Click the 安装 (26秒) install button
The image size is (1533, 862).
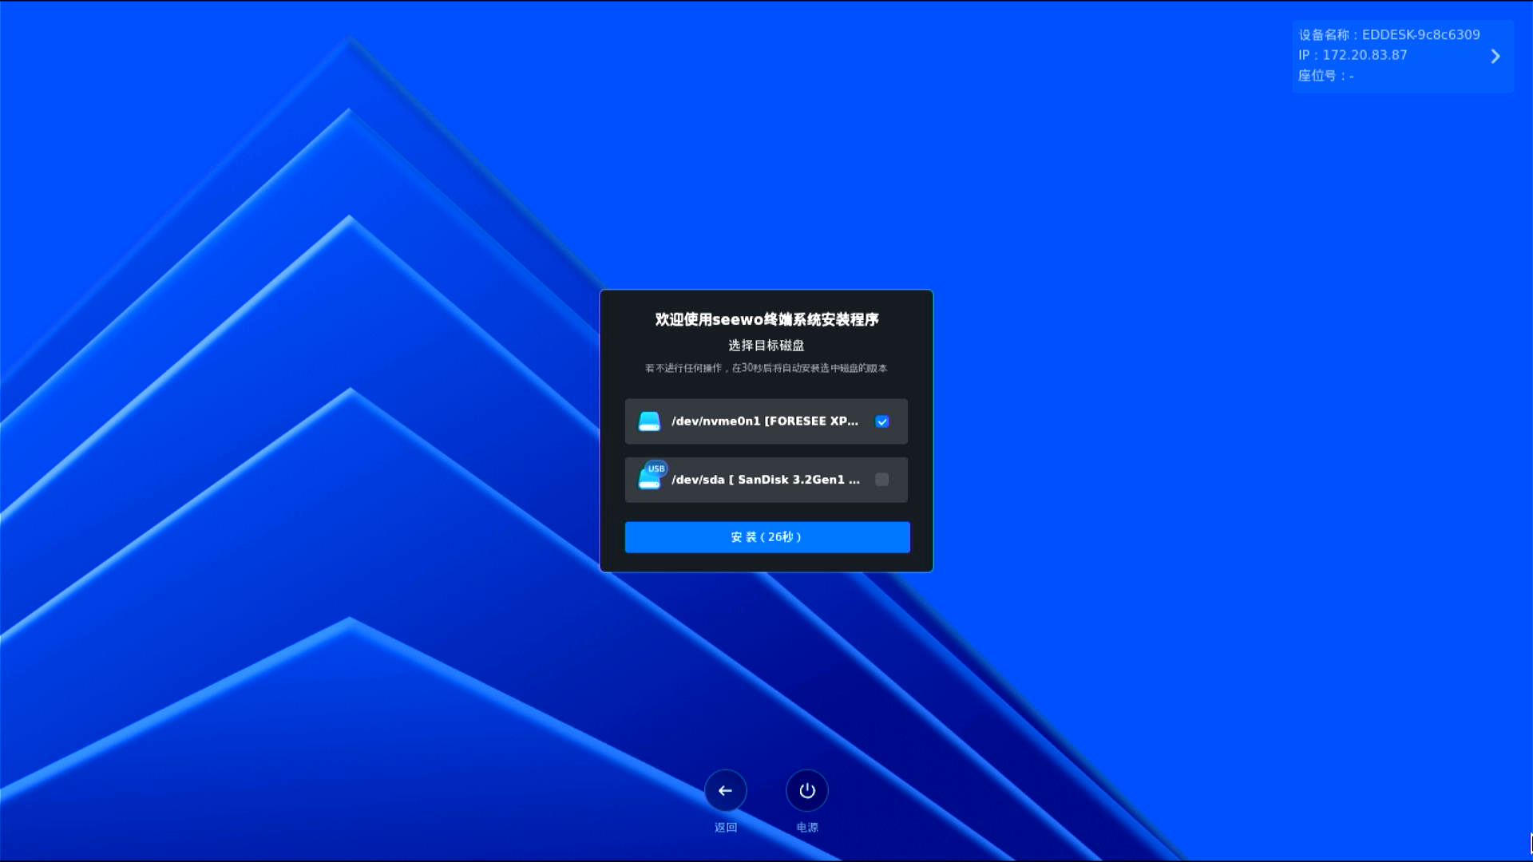tap(767, 537)
